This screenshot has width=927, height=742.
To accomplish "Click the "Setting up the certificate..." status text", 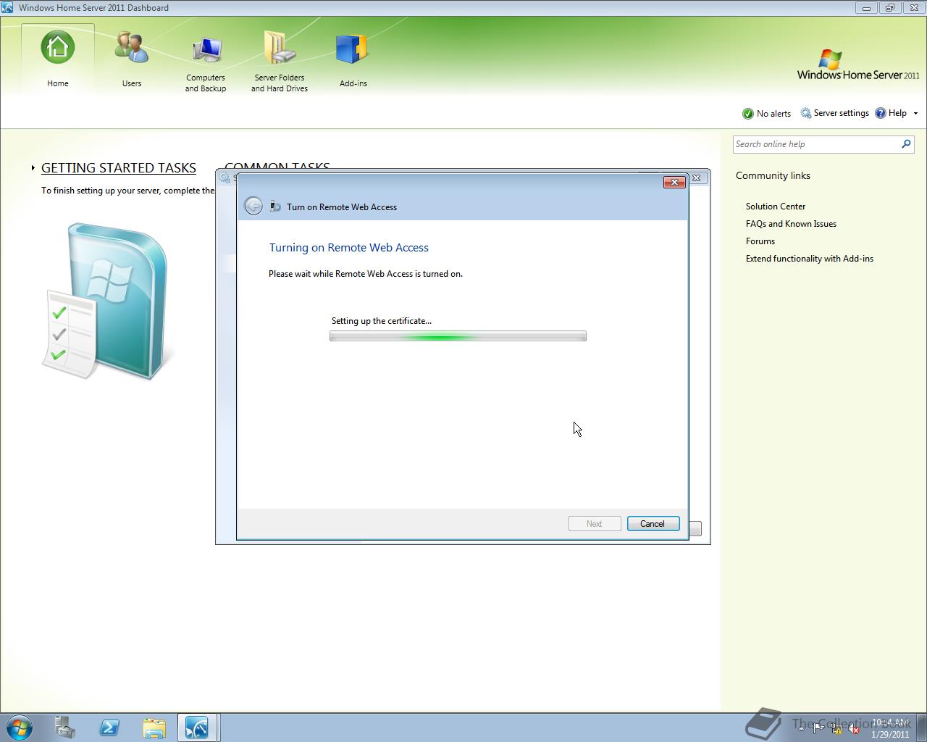I will pos(382,321).
